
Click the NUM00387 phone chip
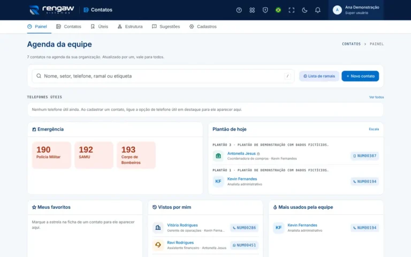[364, 156]
